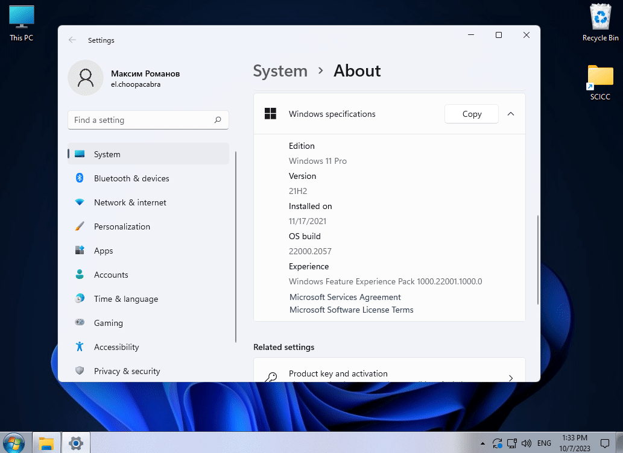Click the Bluetooth icon in sidebar
Viewport: 623px width, 453px height.
(80, 178)
